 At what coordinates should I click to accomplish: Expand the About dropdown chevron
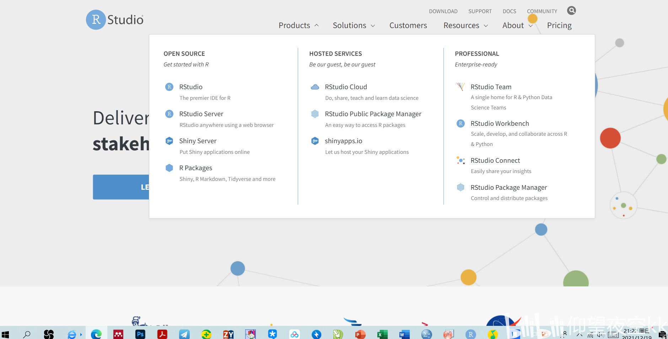click(530, 26)
